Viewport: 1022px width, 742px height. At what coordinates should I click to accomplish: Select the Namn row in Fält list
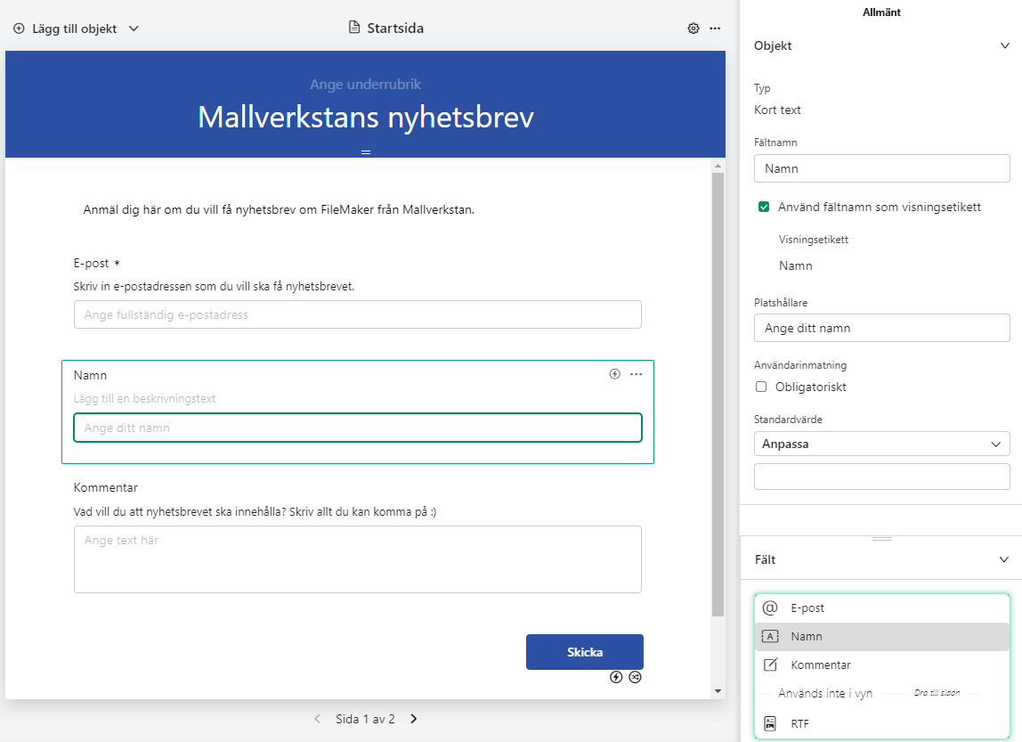(882, 636)
